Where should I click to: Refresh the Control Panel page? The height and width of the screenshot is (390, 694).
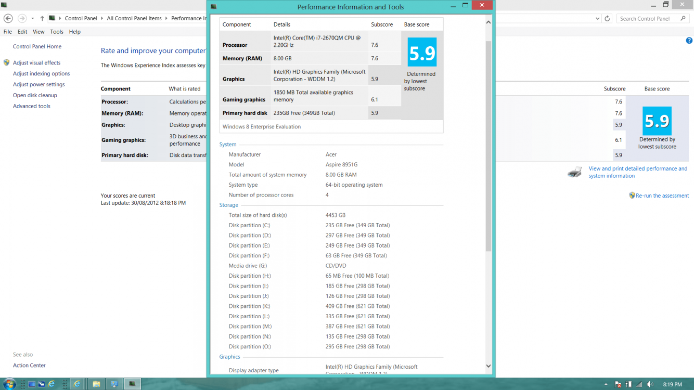pyautogui.click(x=607, y=18)
